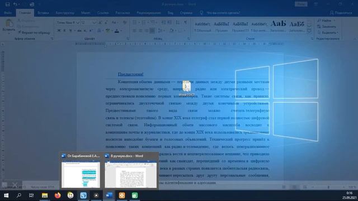Toggle show paragraph marks (¶)

pyautogui.click(x=185, y=22)
